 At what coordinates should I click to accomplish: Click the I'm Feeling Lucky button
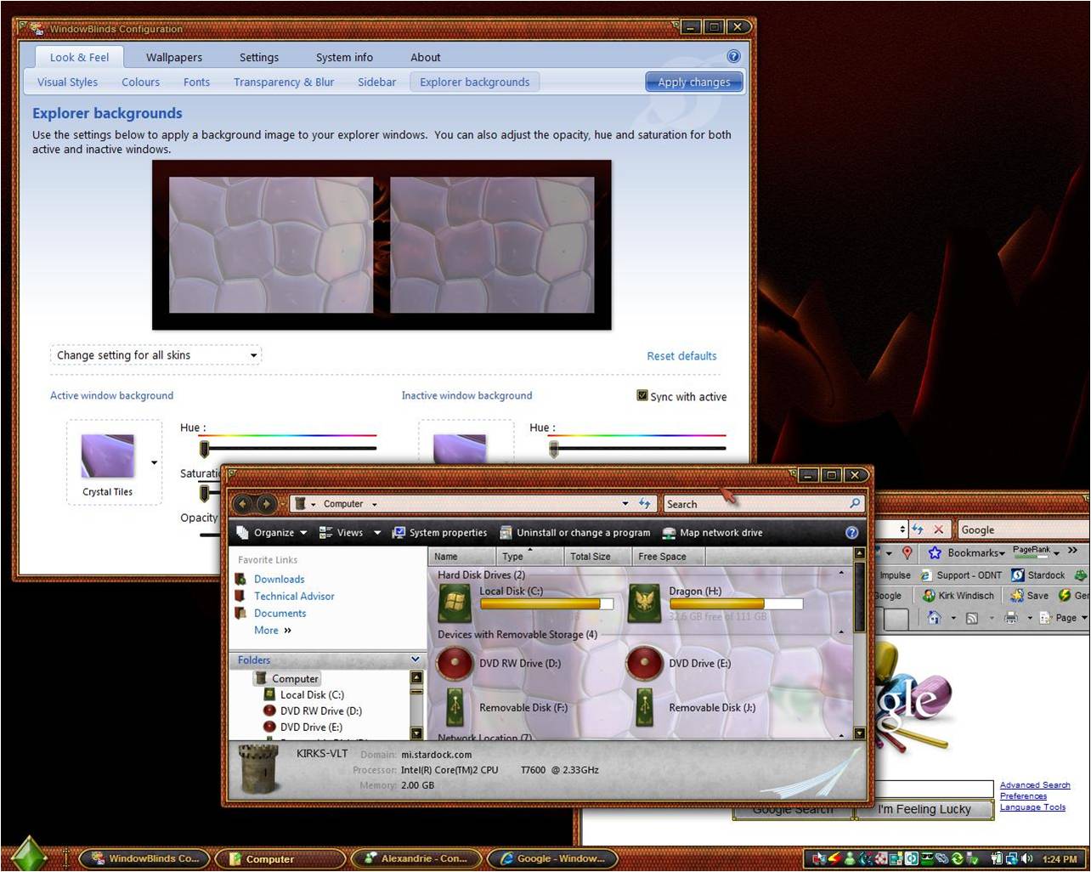924,809
